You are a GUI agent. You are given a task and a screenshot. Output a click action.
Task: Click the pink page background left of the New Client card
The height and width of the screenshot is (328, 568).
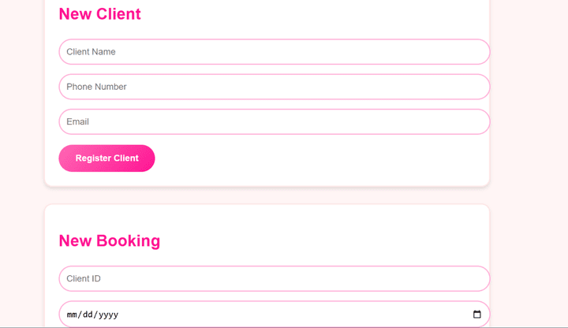pyautogui.click(x=21, y=118)
